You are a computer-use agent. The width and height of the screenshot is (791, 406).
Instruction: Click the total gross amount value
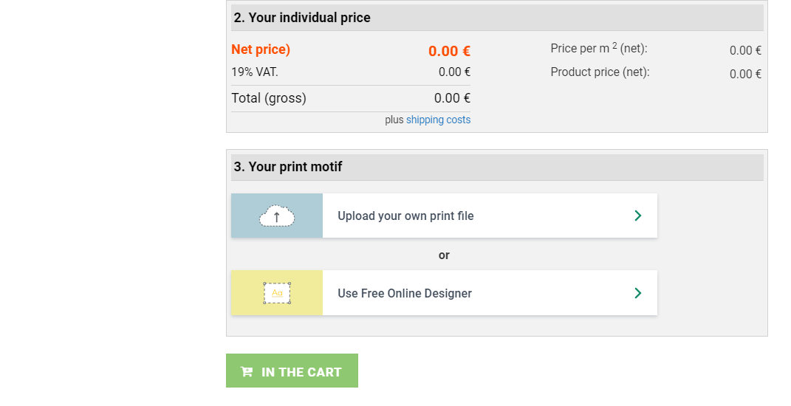click(452, 98)
